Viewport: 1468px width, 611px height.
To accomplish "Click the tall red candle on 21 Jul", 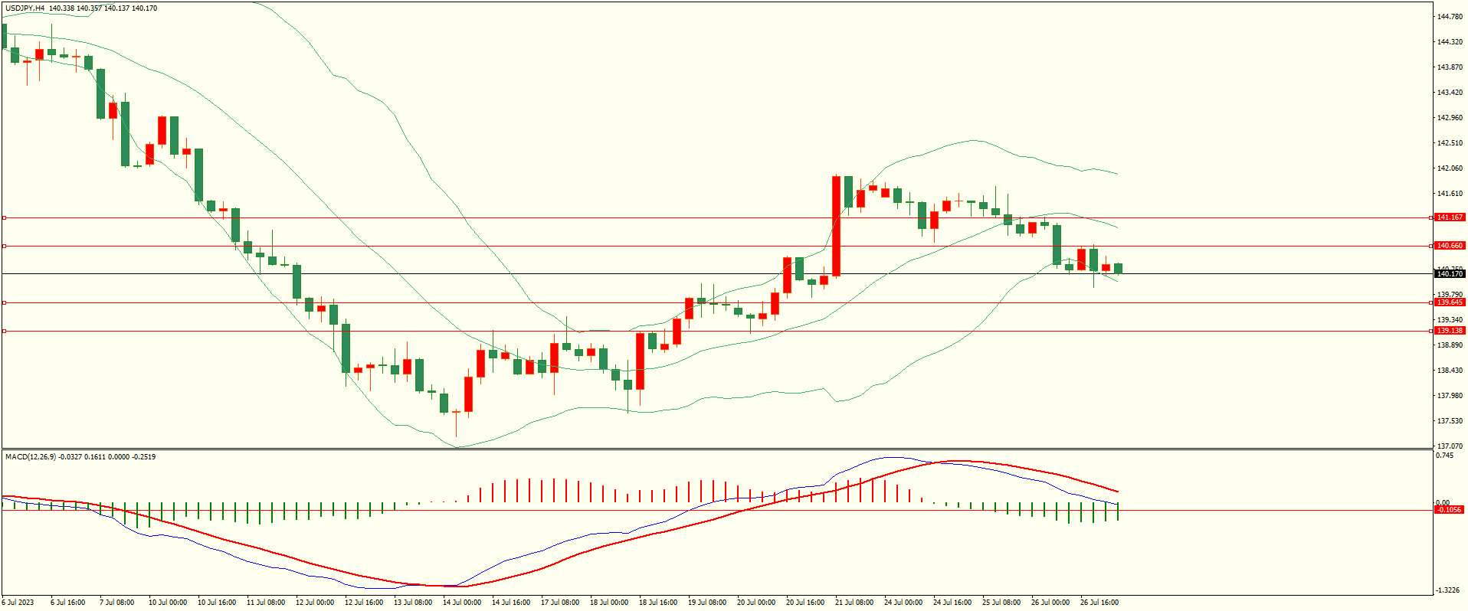I will pos(836,226).
